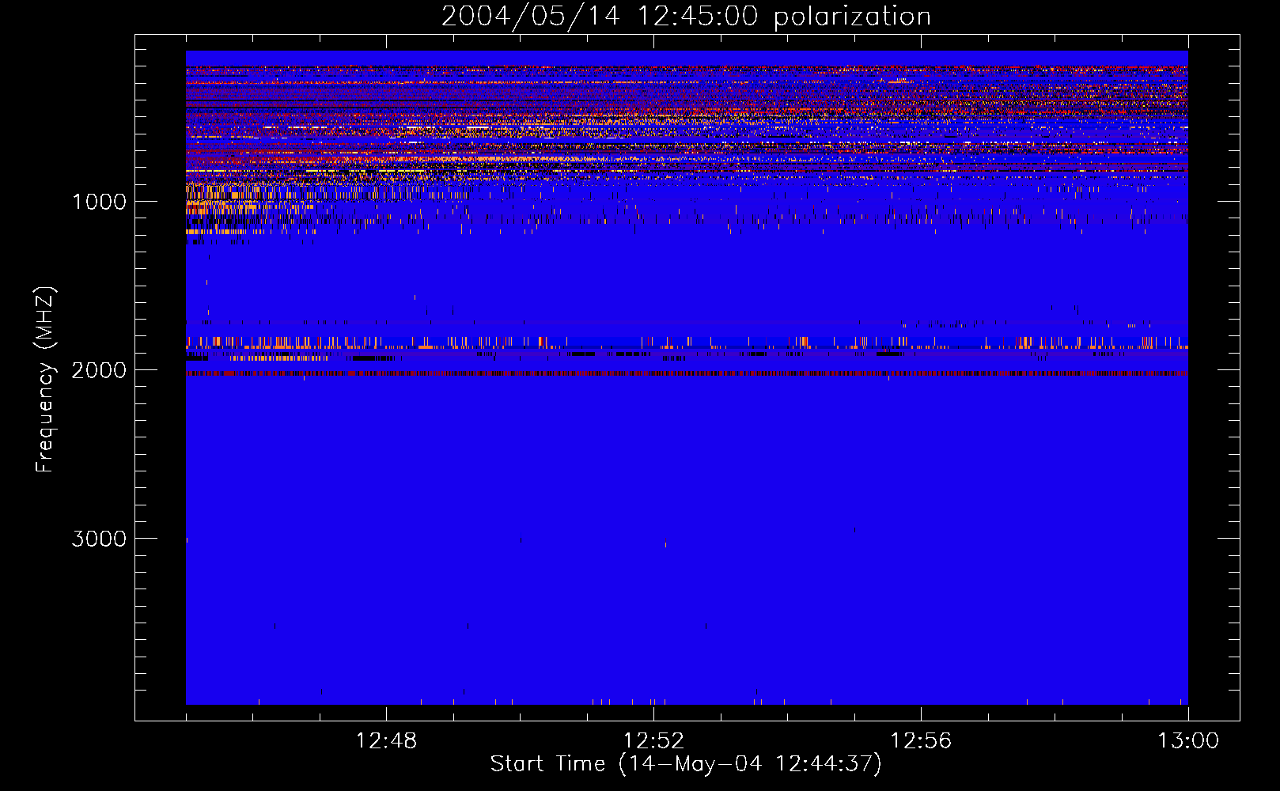Click the 12:48 time tick label

[386, 741]
